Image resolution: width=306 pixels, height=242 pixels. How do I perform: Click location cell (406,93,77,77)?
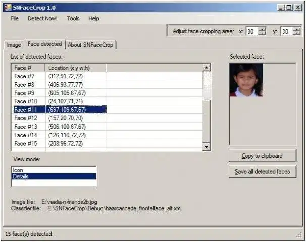click(x=66, y=85)
